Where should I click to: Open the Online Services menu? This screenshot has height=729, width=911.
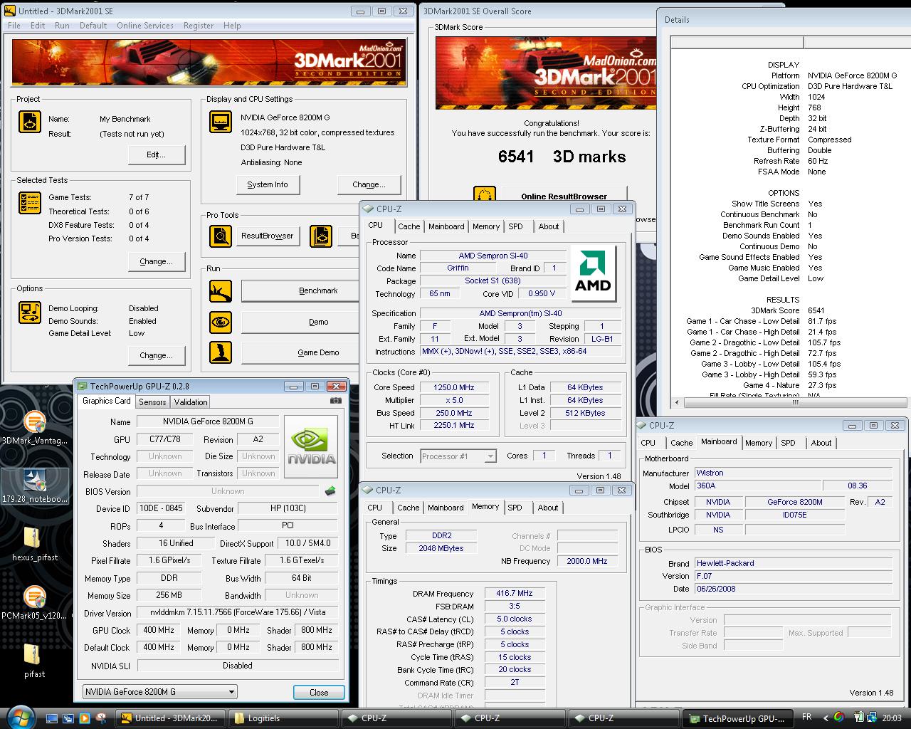click(x=145, y=26)
